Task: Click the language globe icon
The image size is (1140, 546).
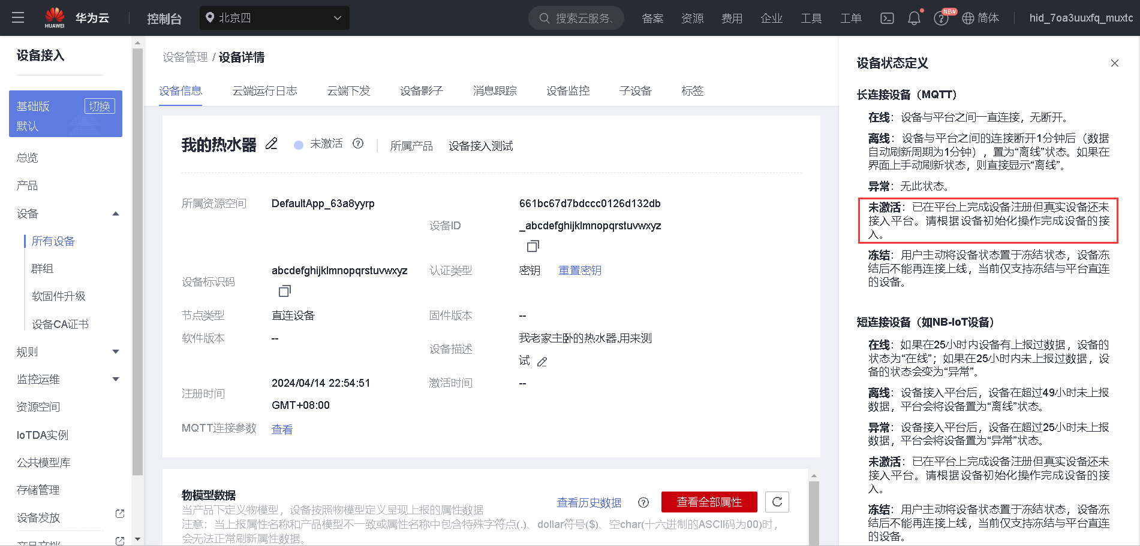Action: [968, 18]
